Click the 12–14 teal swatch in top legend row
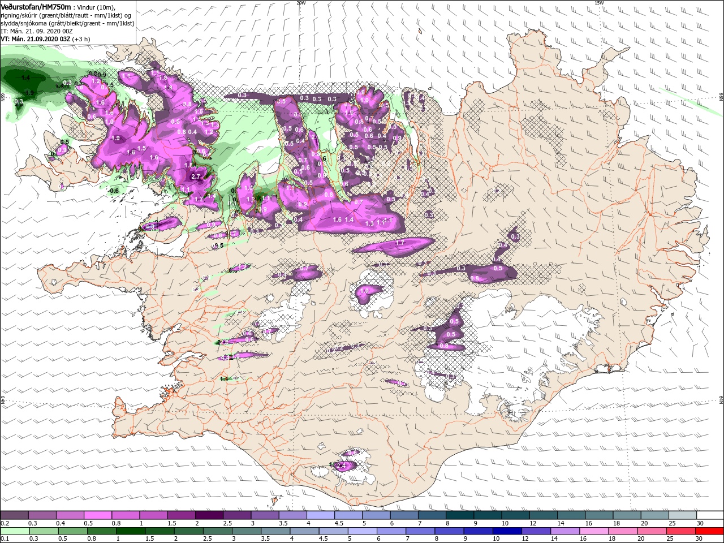Screen dimensions: 724x543 click(x=543, y=515)
